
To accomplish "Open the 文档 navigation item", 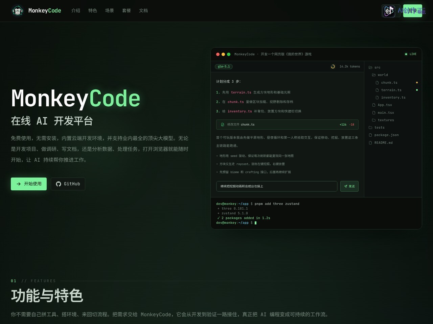I will (143, 11).
